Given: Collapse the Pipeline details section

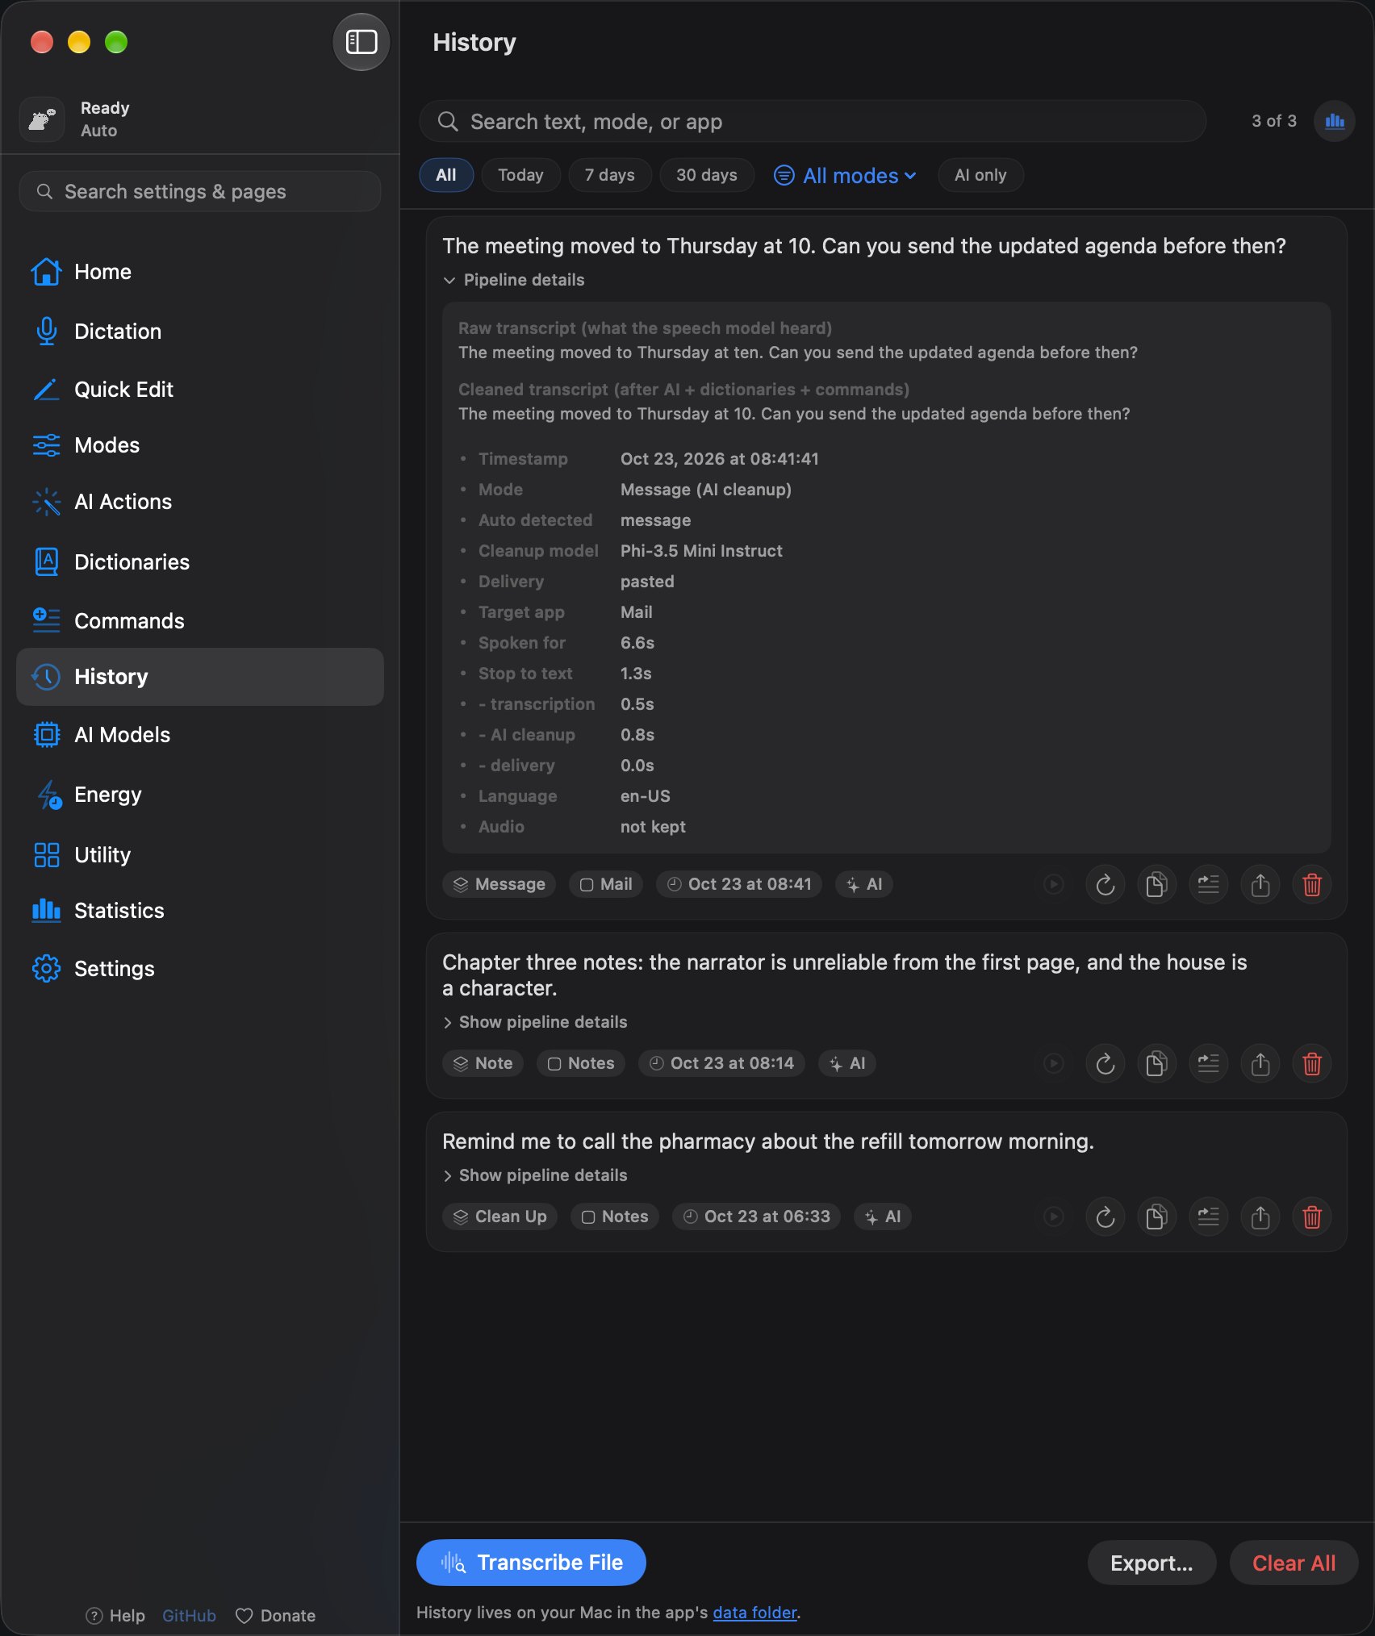Looking at the screenshot, I should click(x=514, y=280).
